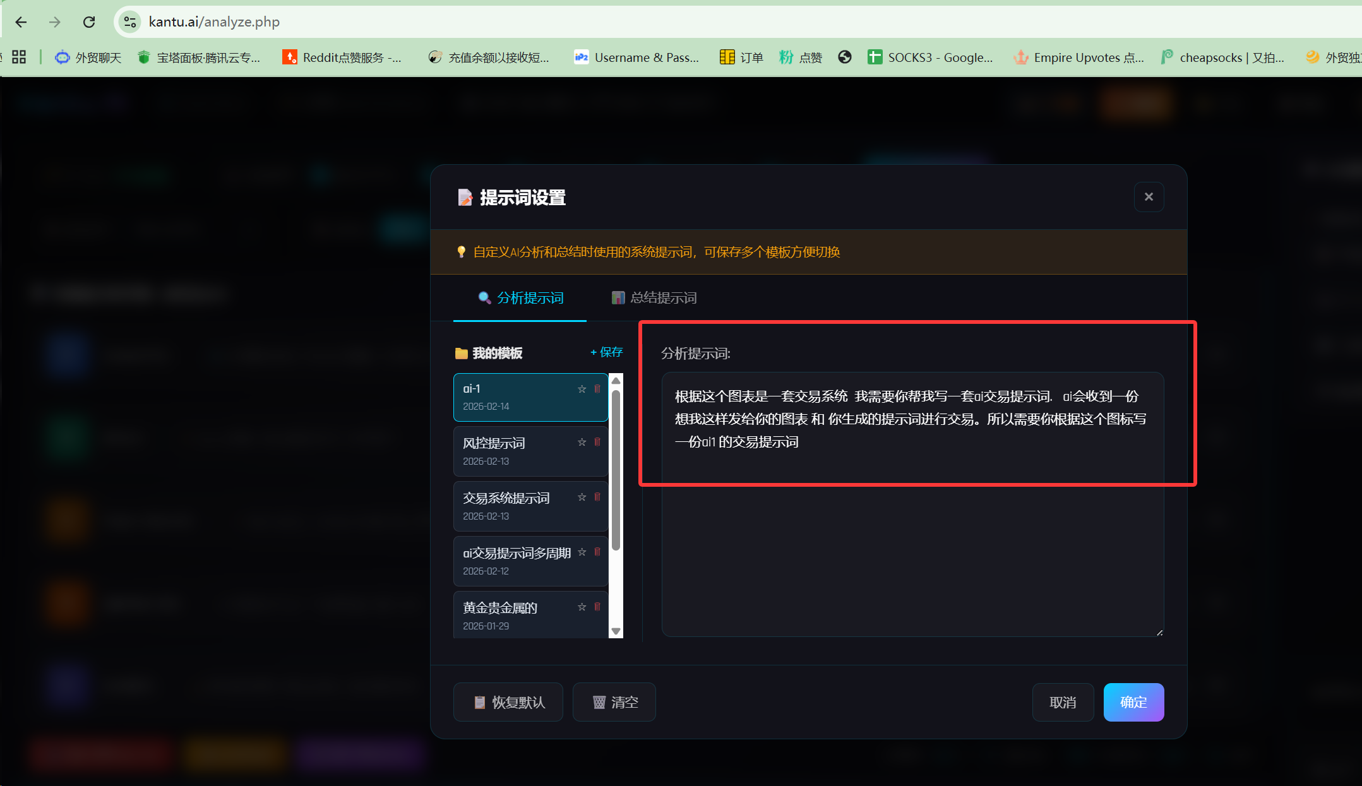Confirm with the 确定 button
Viewport: 1362px width, 786px height.
pyautogui.click(x=1133, y=702)
